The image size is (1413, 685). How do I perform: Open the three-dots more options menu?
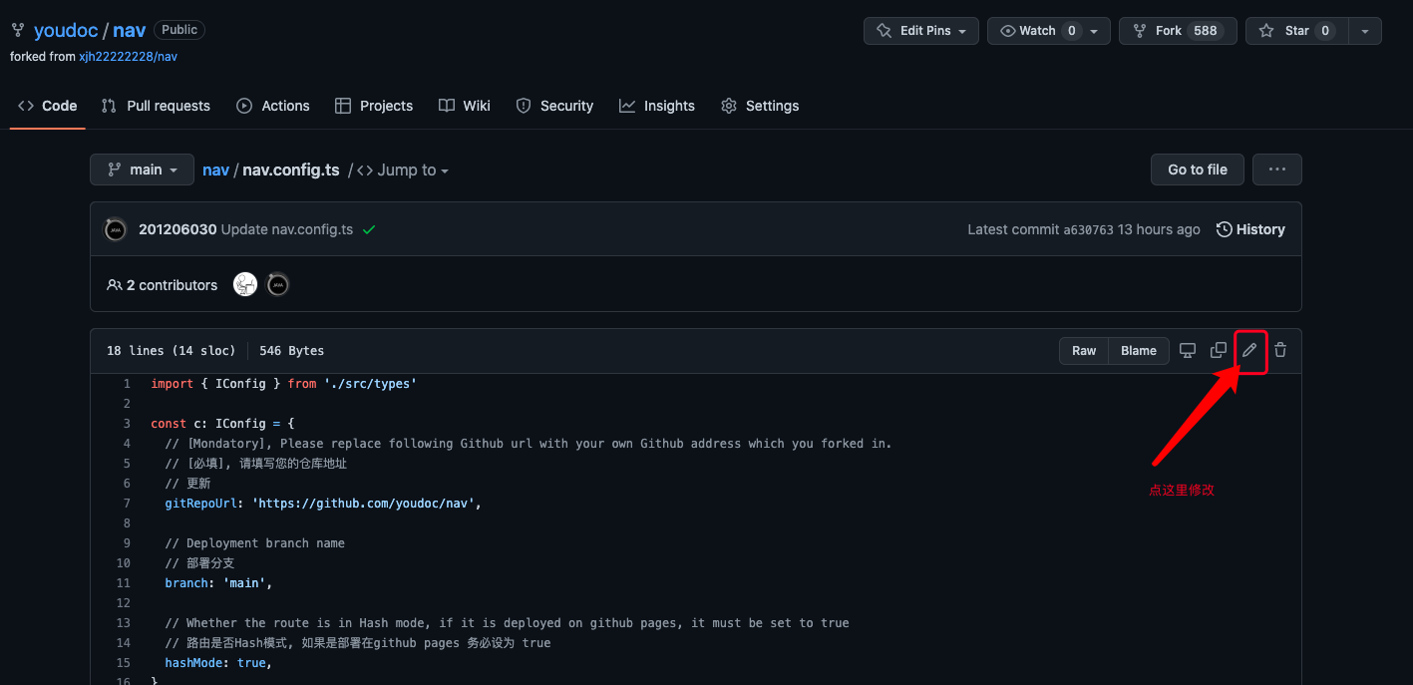(x=1277, y=170)
